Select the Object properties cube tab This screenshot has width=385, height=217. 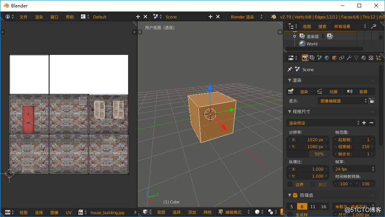tap(334, 58)
